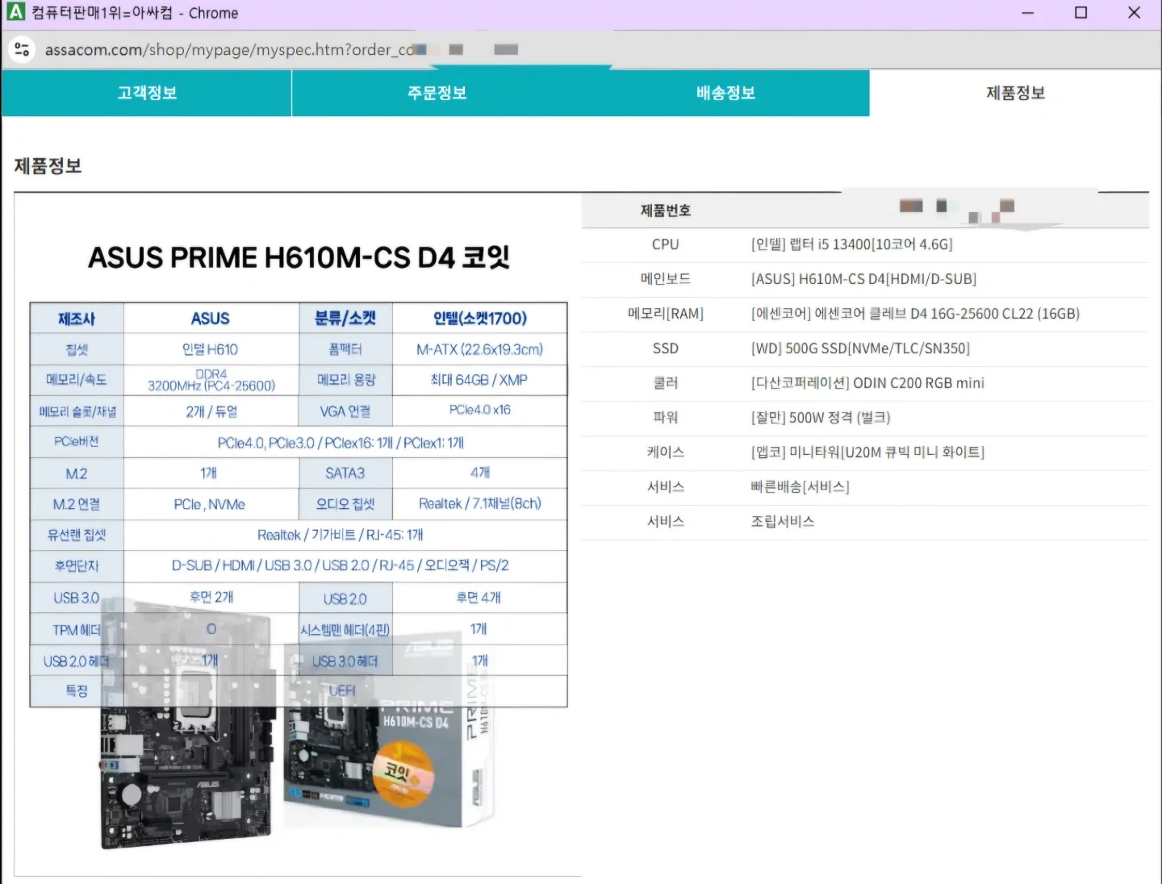The image size is (1162, 884).
Task: Click the 빠른배송[서비스] text
Action: (x=800, y=487)
